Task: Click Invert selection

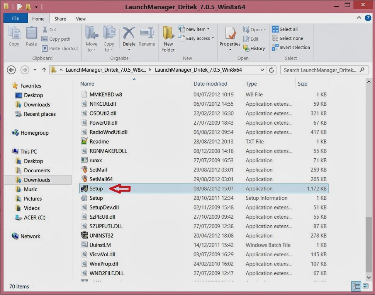Action: 291,48
